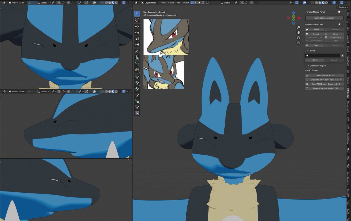Image resolution: width=351 pixels, height=221 pixels.
Task: Open Object Mode dropdown in top-left viewport
Action: pos(18,2)
